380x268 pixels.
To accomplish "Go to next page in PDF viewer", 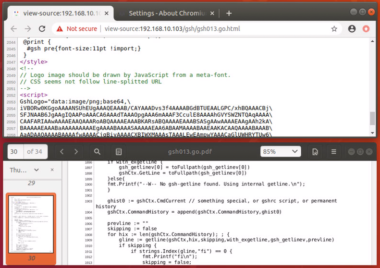I will pos(76,152).
